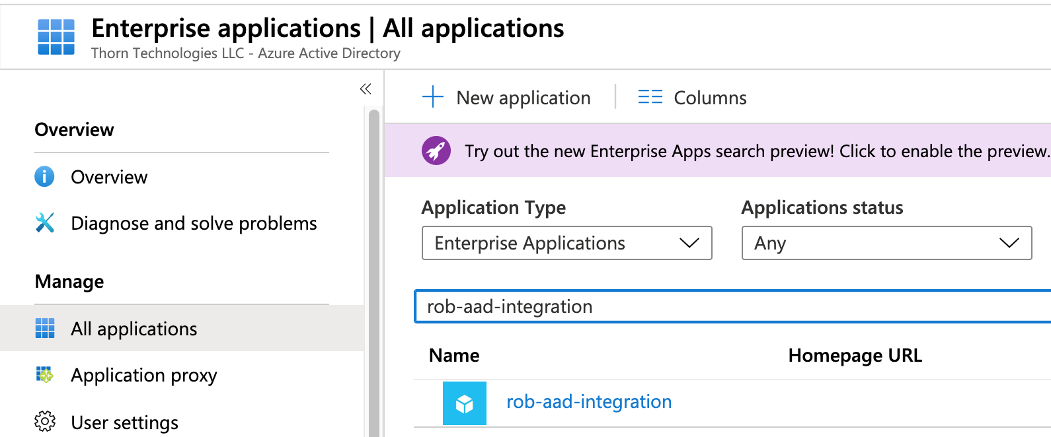Open the rob-aad-integration application link
Screen dimensions: 1051x437
pos(589,401)
